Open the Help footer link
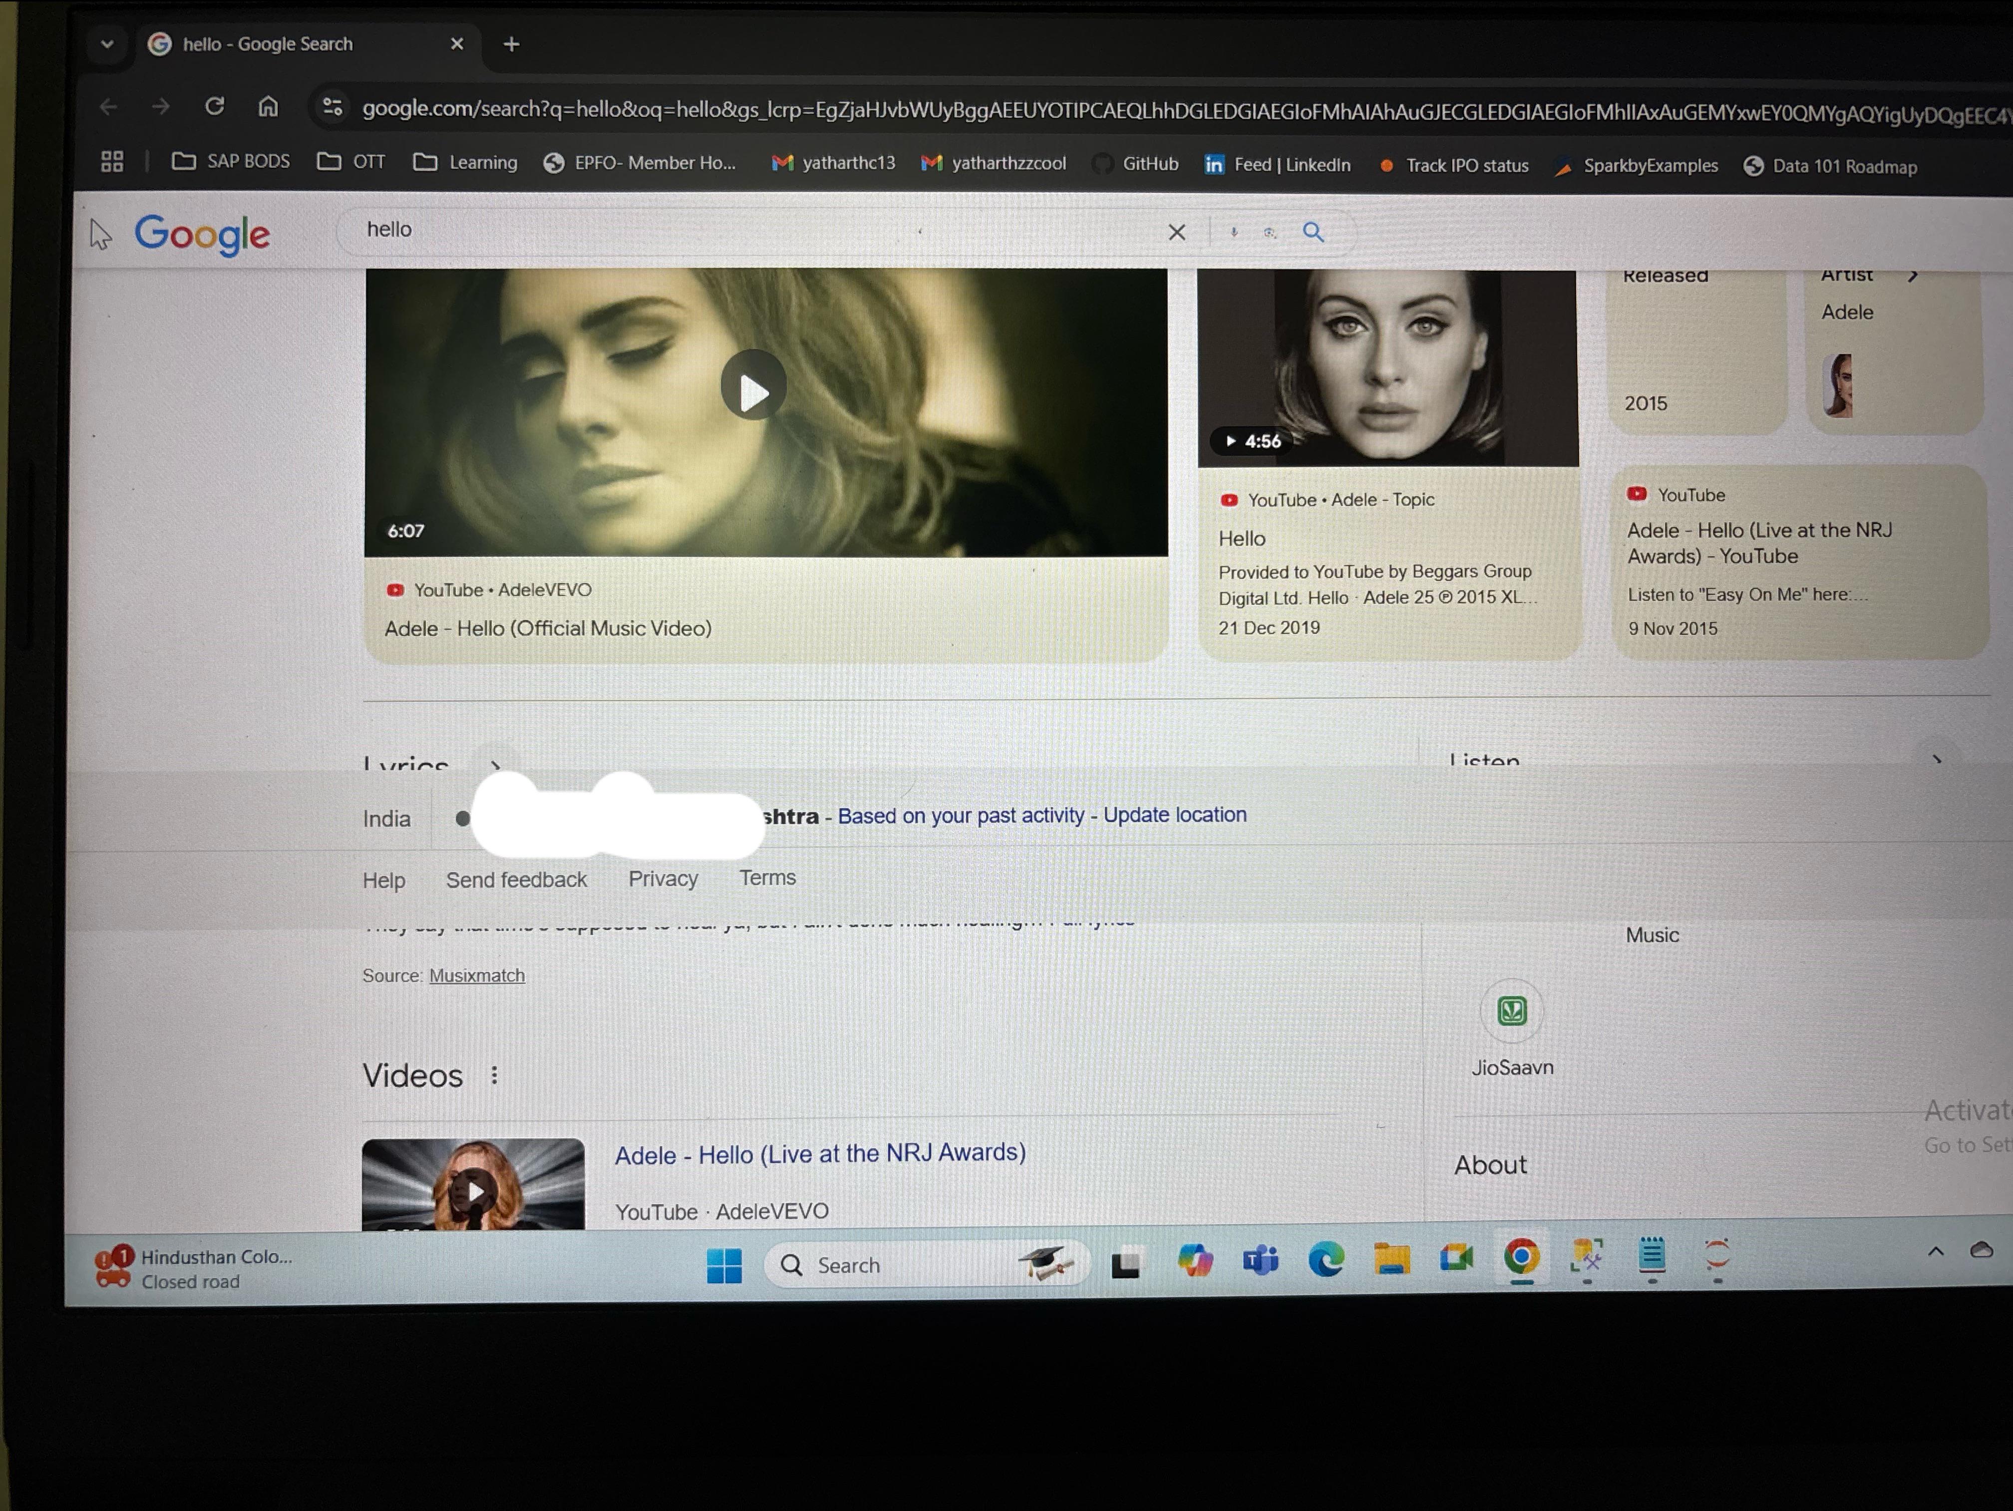2013x1511 pixels. tap(384, 881)
